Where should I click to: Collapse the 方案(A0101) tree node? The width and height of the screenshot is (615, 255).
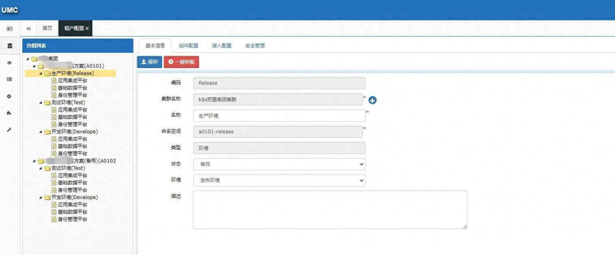[34, 66]
